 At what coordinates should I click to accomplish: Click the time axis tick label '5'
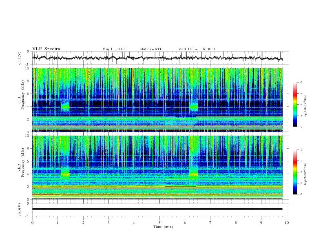coord(159,223)
